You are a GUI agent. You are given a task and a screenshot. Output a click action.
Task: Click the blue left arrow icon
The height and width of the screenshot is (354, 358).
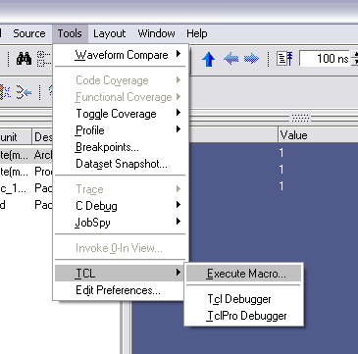coord(230,59)
